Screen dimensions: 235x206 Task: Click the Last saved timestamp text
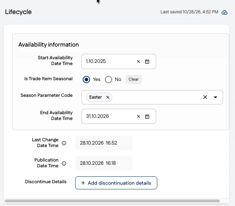189,12
